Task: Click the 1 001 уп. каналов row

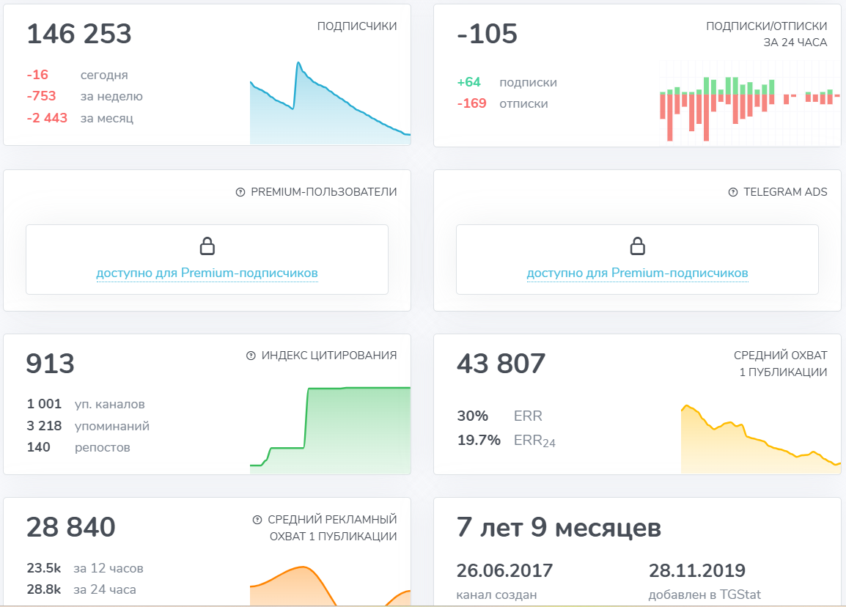Action: click(x=86, y=404)
